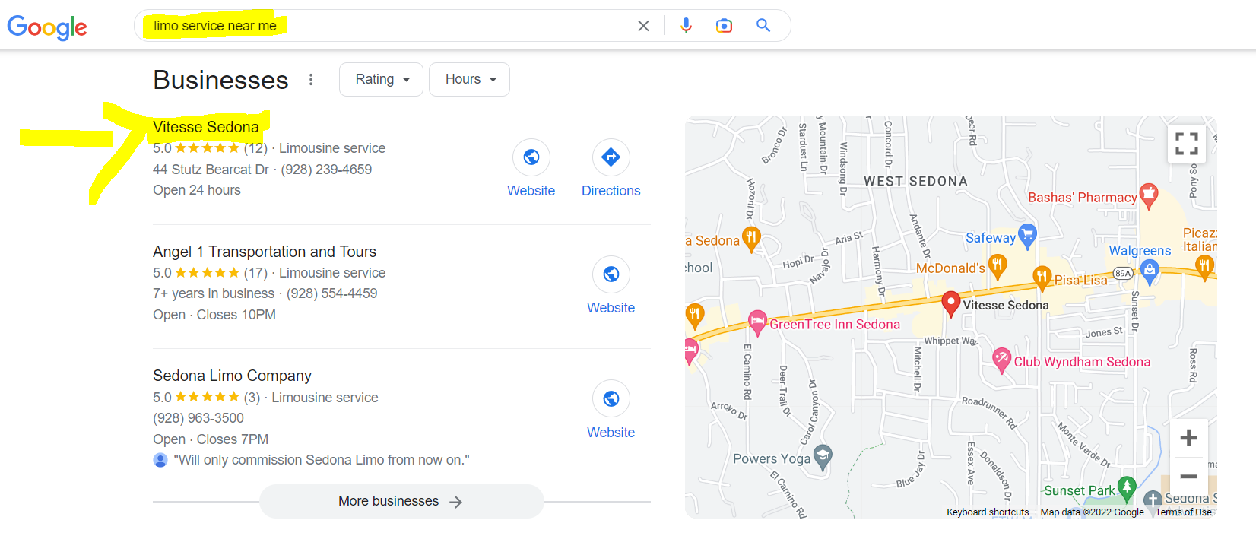Click 'Open · Closes 7PM' hours text
Image resolution: width=1256 pixels, height=536 pixels.
click(x=211, y=439)
